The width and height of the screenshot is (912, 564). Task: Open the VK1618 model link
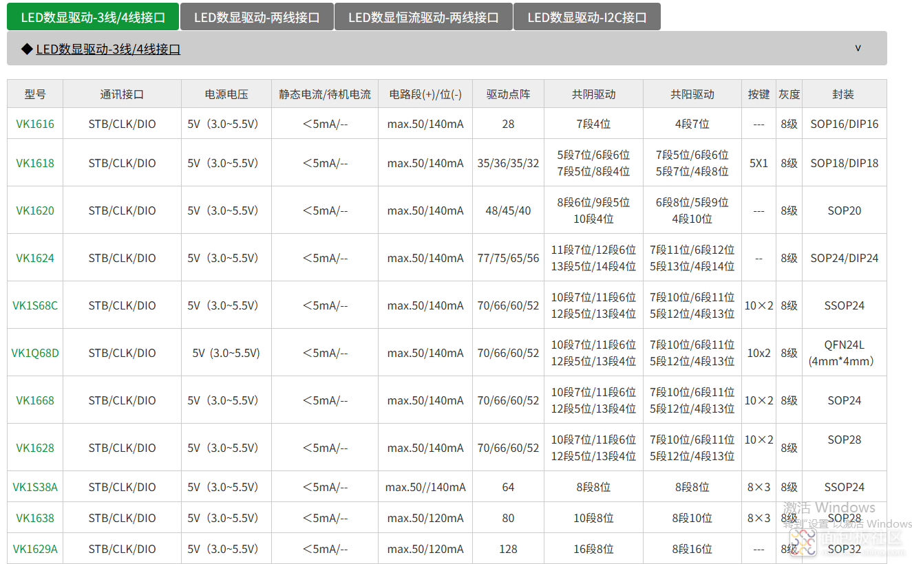tap(35, 163)
